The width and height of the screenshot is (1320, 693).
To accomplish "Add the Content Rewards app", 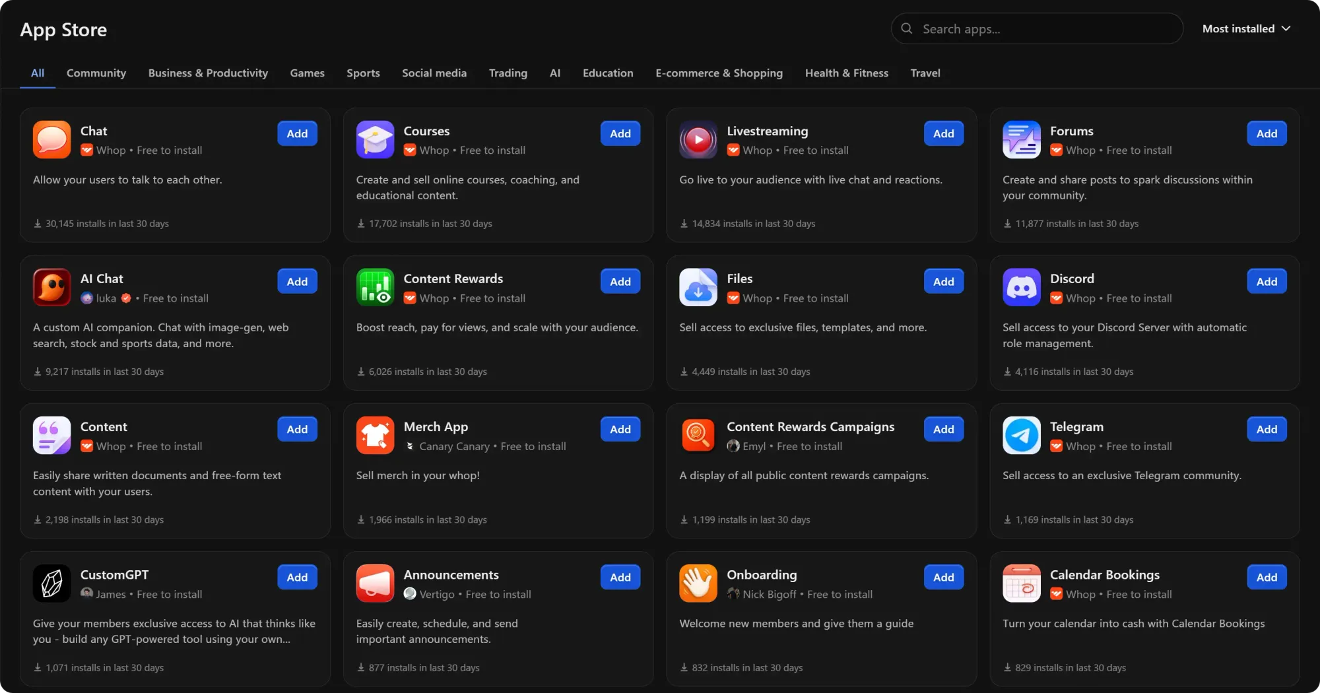I will [620, 281].
